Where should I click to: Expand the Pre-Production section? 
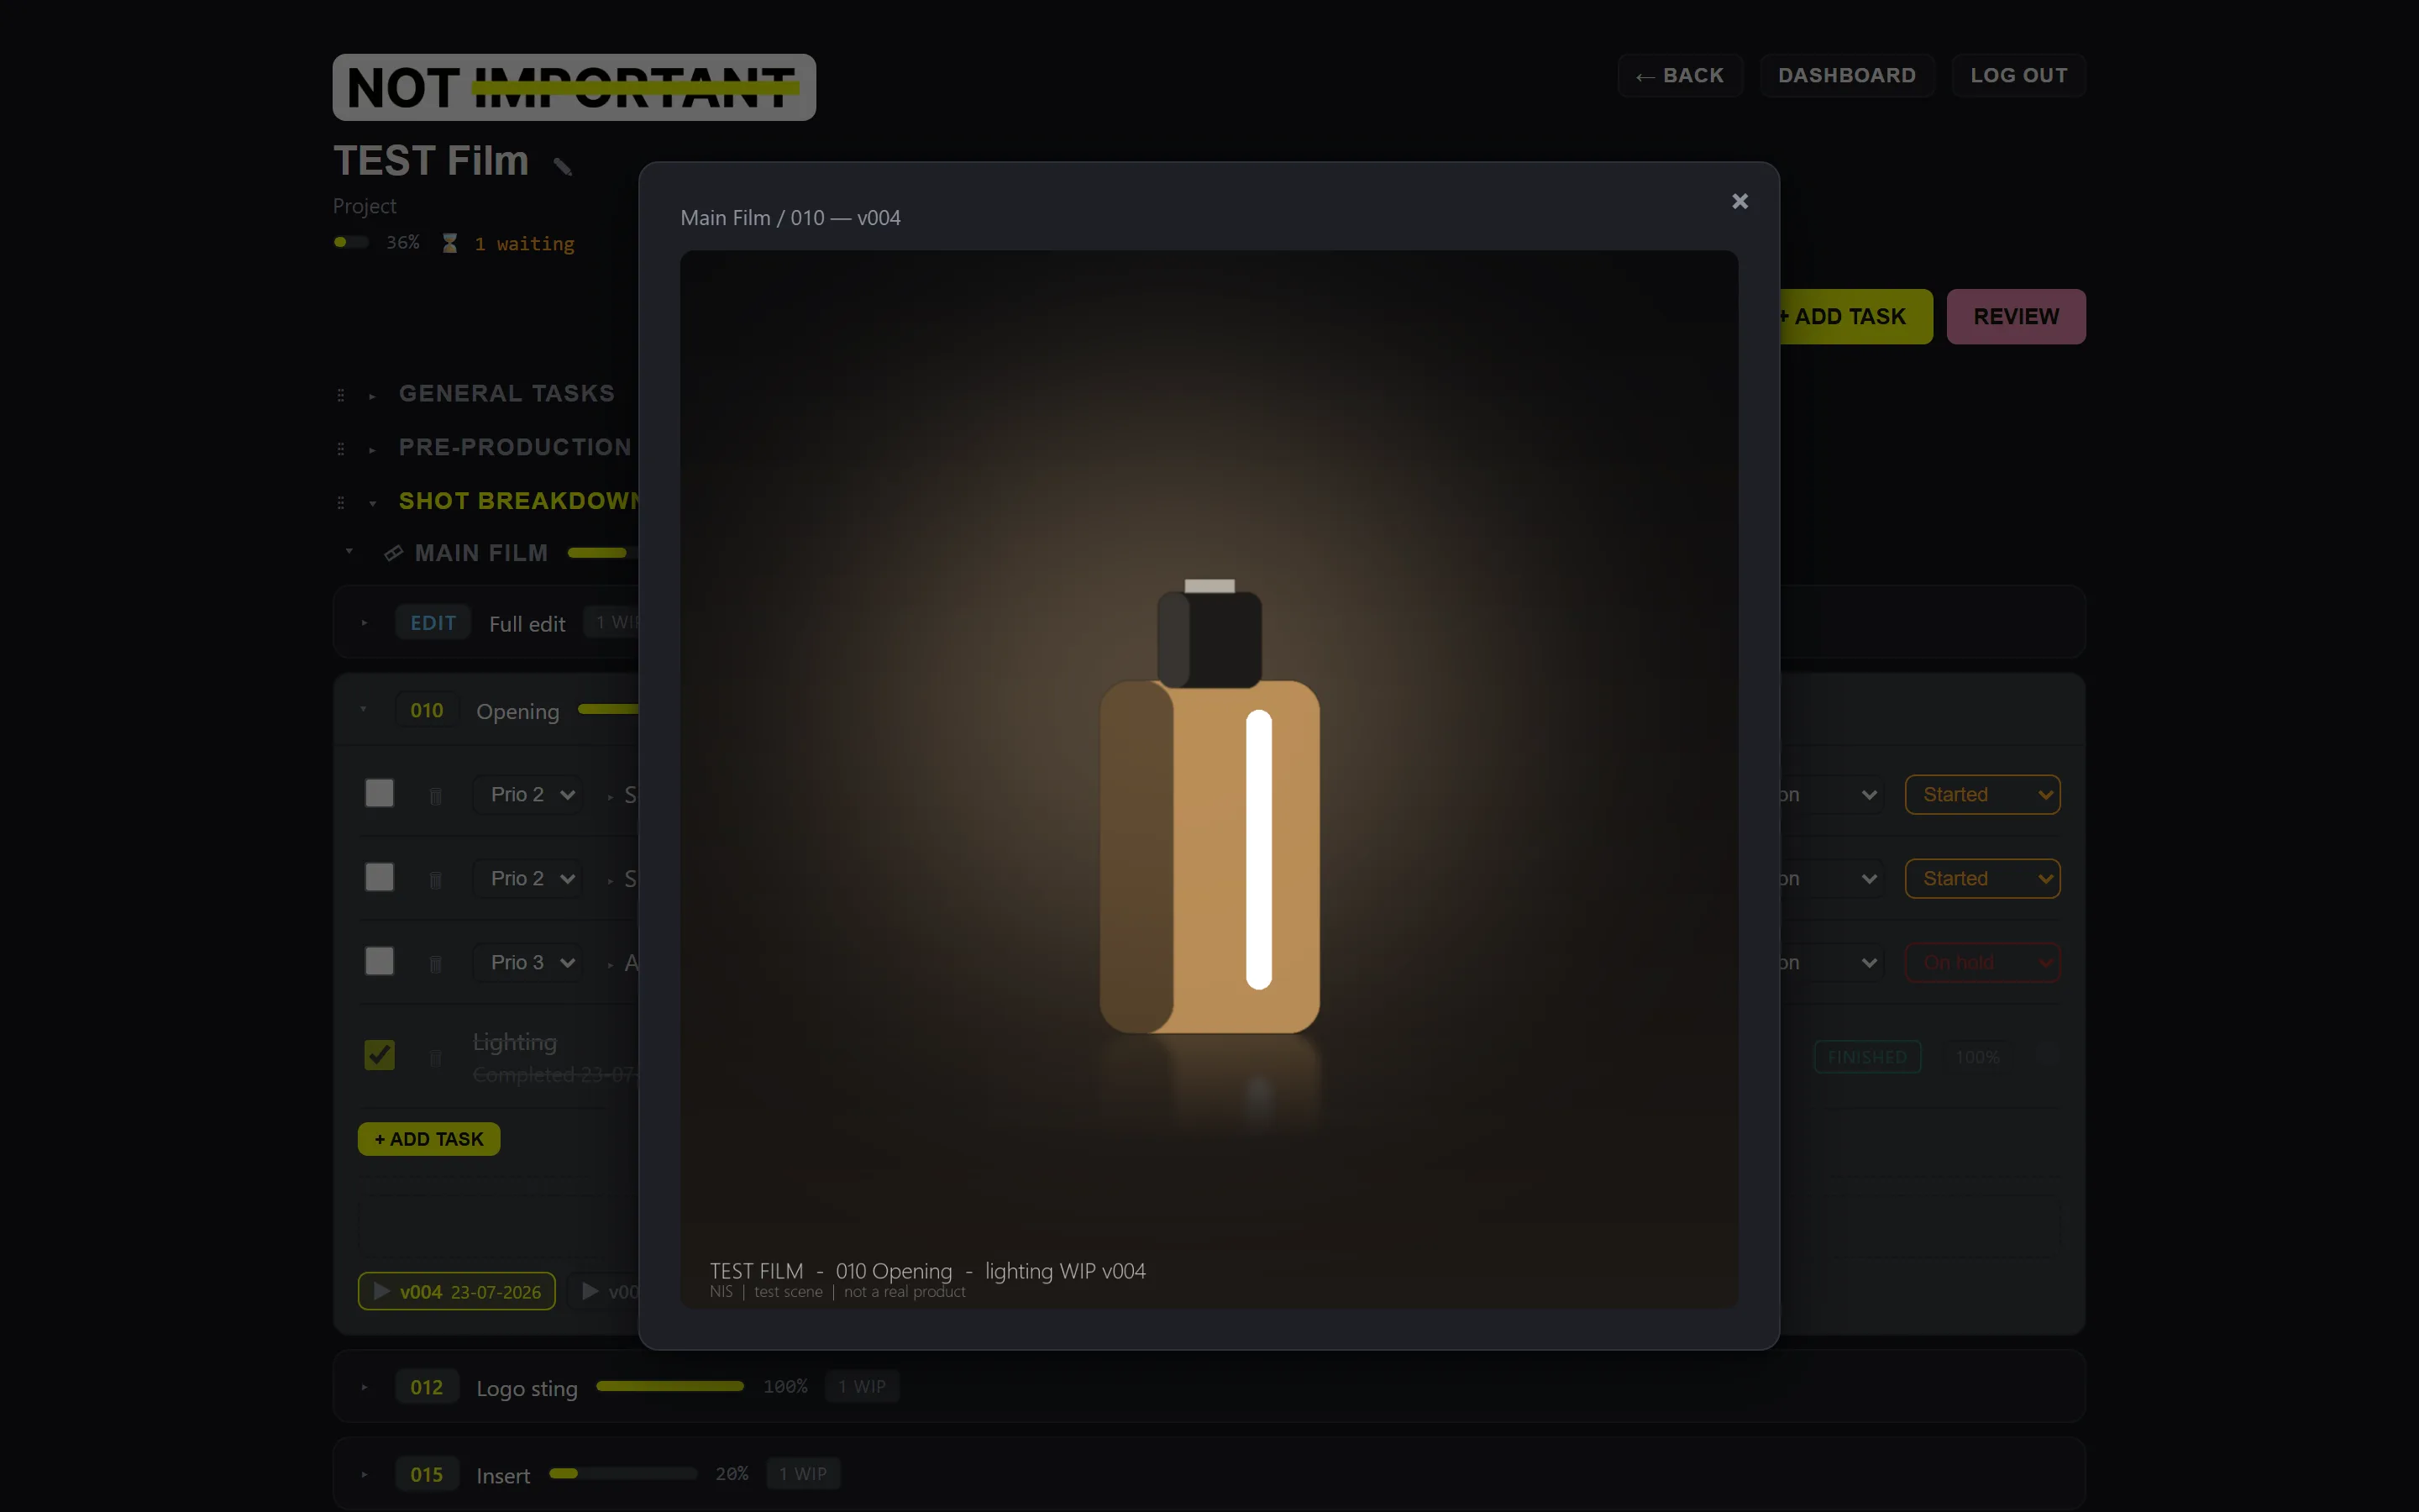(x=372, y=450)
